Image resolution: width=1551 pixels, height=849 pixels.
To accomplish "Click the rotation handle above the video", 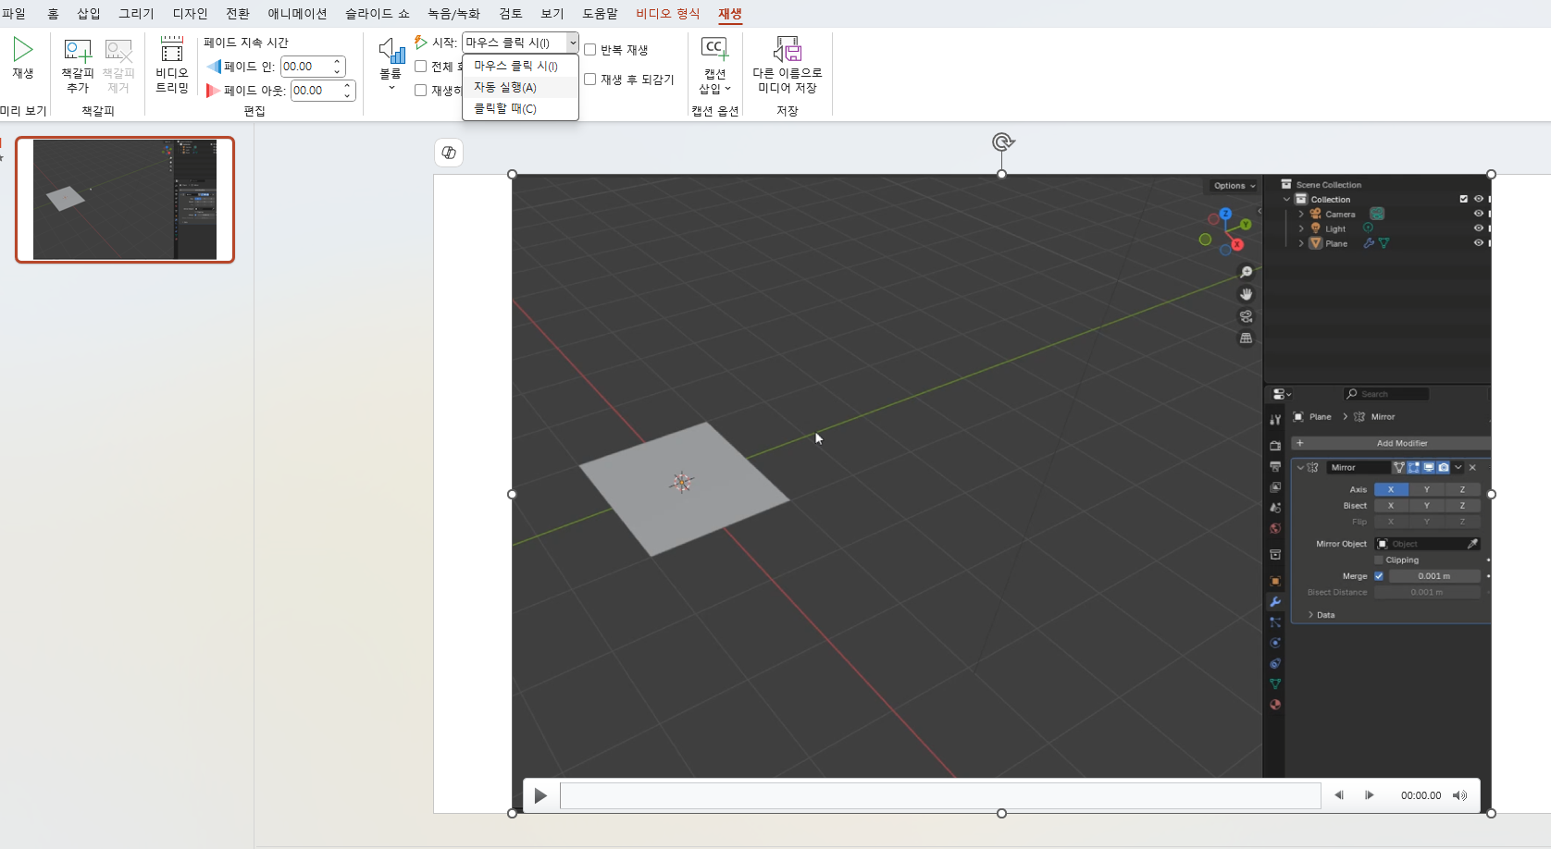I will click(x=1002, y=142).
